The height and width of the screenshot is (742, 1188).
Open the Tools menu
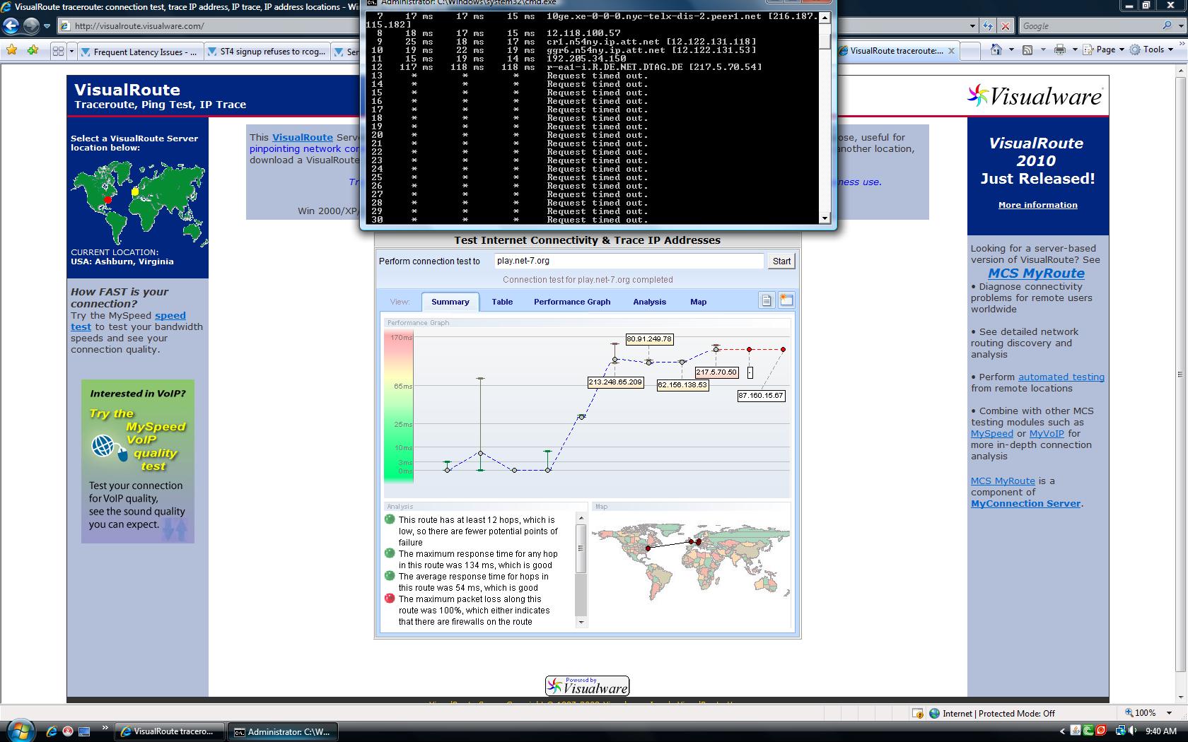click(x=1151, y=49)
